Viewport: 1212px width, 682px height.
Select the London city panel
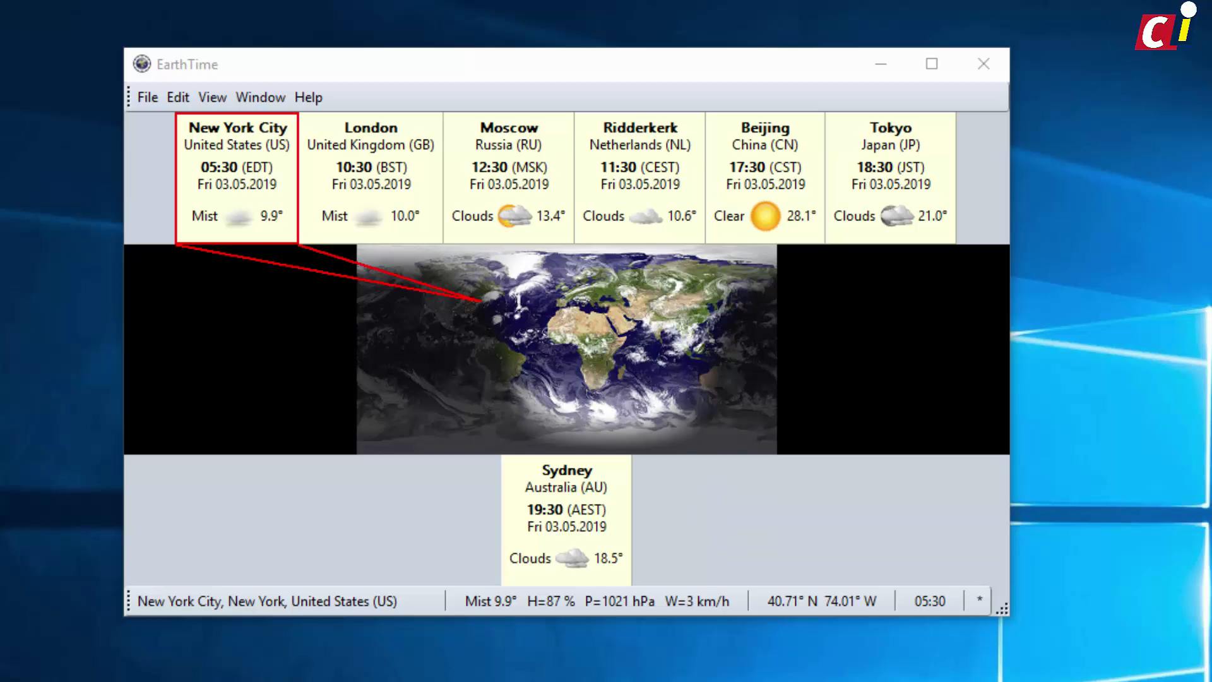[371, 177]
